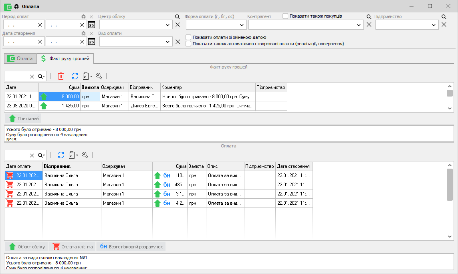Toggle Показати оплати зі зміненою датою
This screenshot has height=274, width=458.
(188, 37)
